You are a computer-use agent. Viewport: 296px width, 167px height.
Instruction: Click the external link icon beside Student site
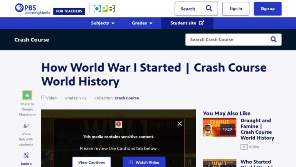click(x=202, y=23)
